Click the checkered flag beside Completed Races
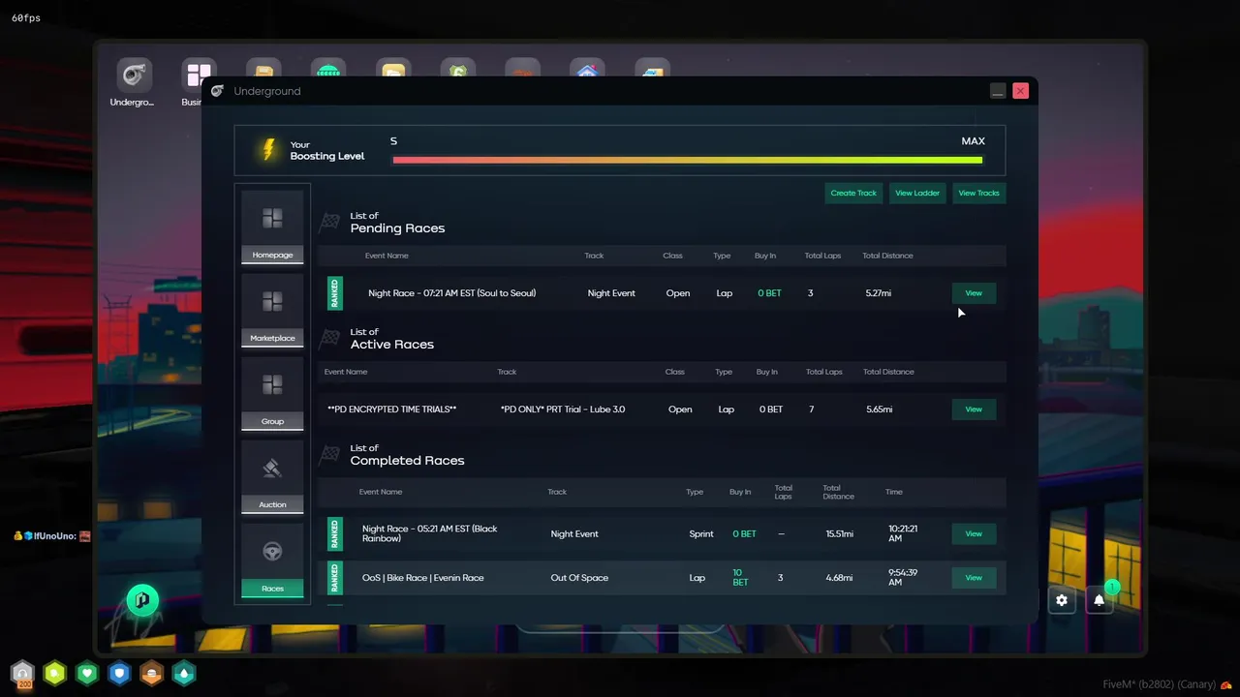Image resolution: width=1240 pixels, height=697 pixels. pyautogui.click(x=330, y=454)
